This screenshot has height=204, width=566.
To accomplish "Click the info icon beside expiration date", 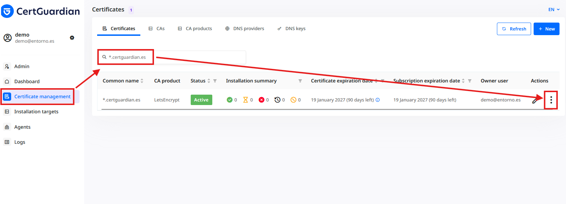I will (378, 100).
